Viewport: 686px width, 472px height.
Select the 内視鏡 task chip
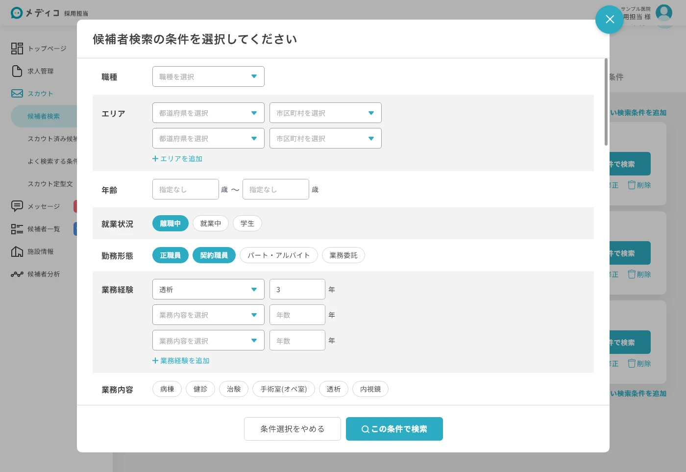[x=370, y=389]
